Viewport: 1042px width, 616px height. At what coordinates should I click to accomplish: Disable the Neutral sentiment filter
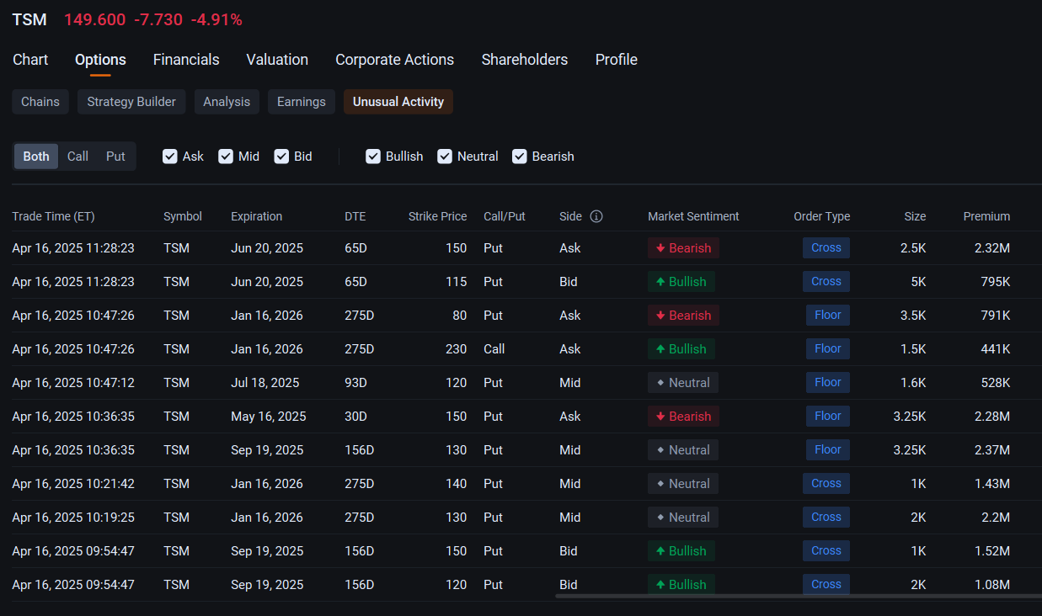[445, 157]
